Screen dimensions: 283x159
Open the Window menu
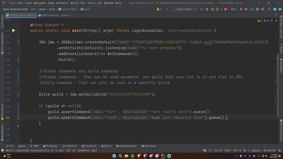click(108, 3)
